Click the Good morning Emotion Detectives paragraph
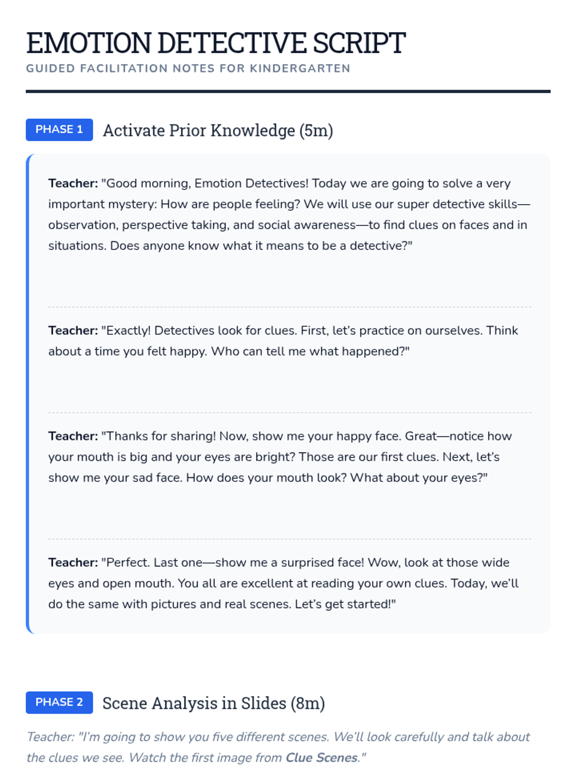The width and height of the screenshot is (576, 768). click(x=289, y=215)
